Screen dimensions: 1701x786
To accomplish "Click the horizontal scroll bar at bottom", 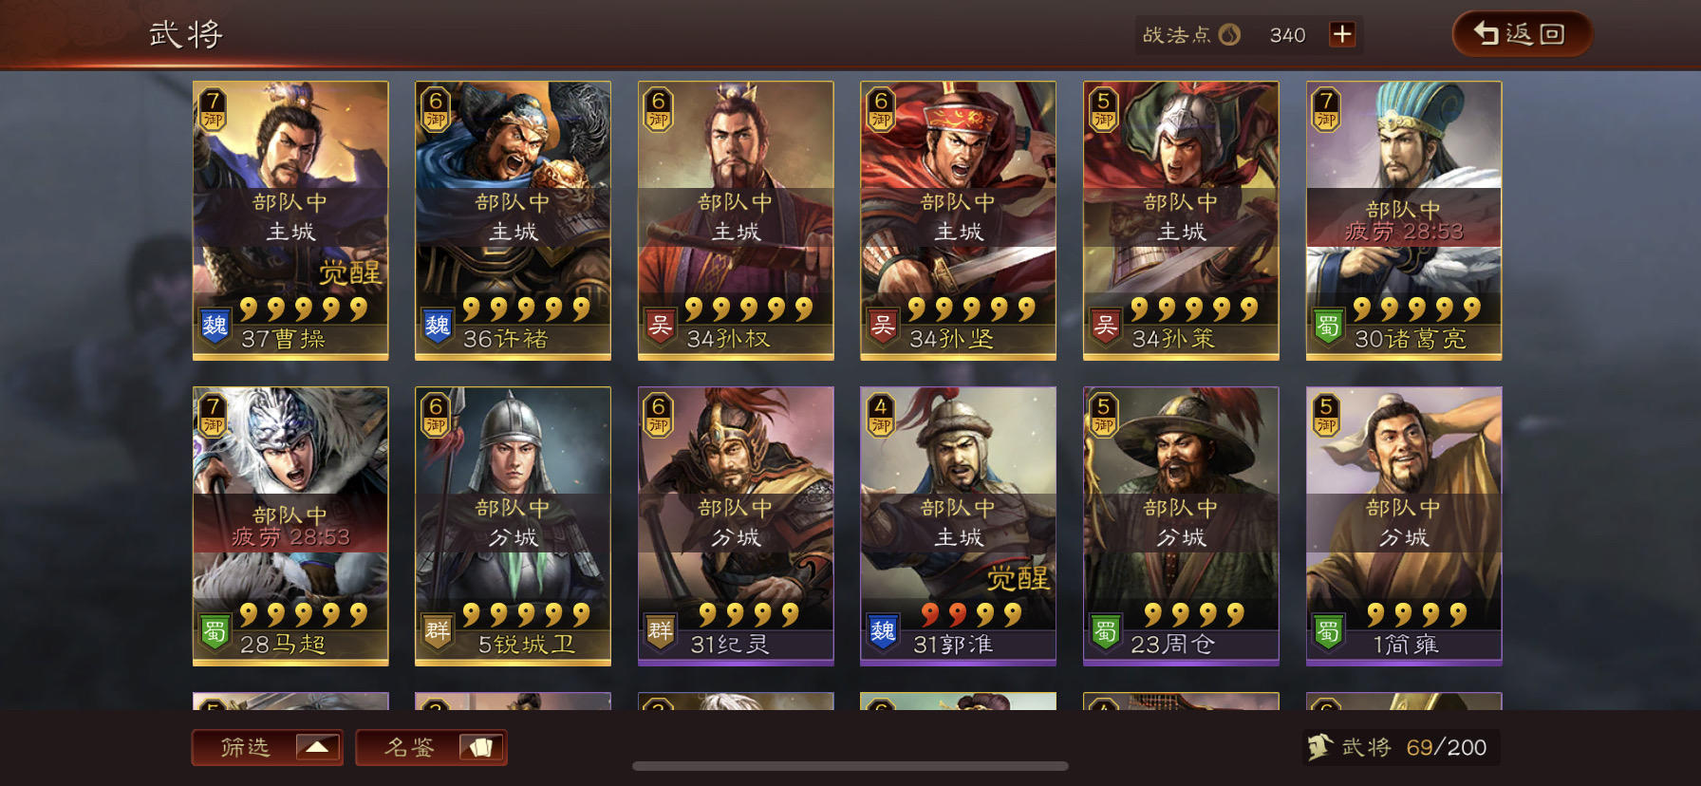I will tap(850, 766).
